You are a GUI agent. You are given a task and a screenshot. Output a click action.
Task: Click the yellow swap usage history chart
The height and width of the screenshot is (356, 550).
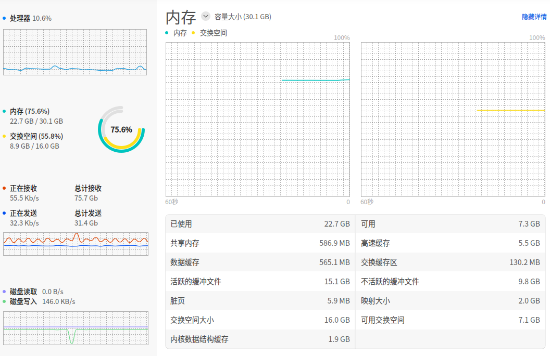click(x=453, y=120)
